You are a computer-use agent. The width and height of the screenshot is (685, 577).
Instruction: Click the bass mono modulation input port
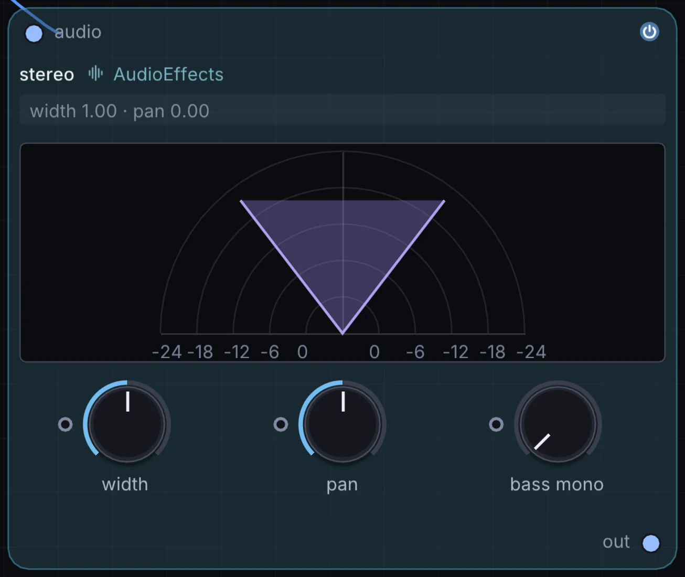496,424
